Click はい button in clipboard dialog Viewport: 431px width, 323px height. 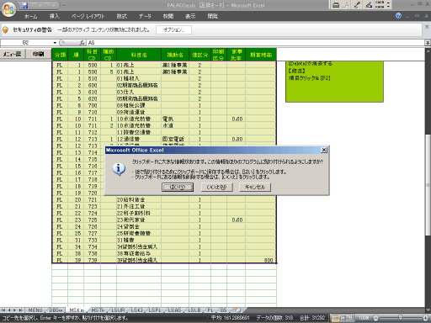pyautogui.click(x=178, y=187)
